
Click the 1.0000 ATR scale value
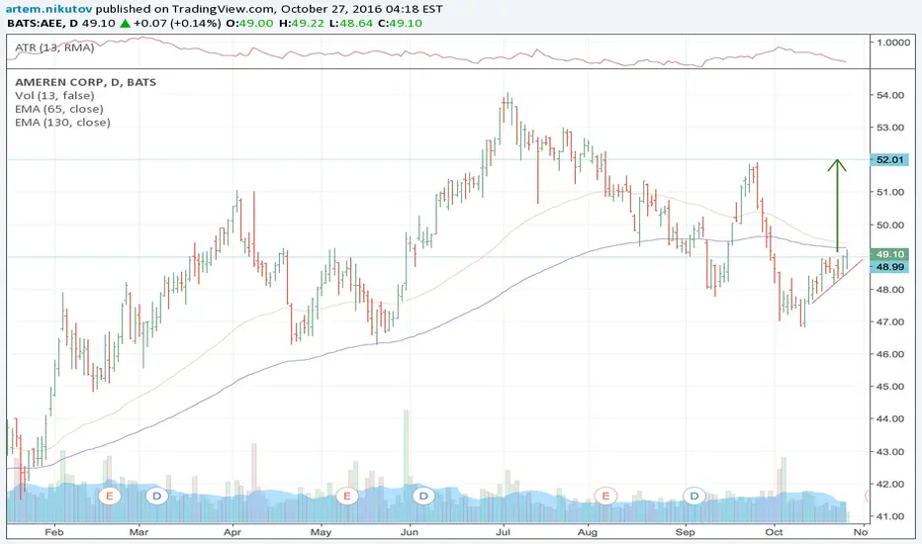[x=893, y=43]
